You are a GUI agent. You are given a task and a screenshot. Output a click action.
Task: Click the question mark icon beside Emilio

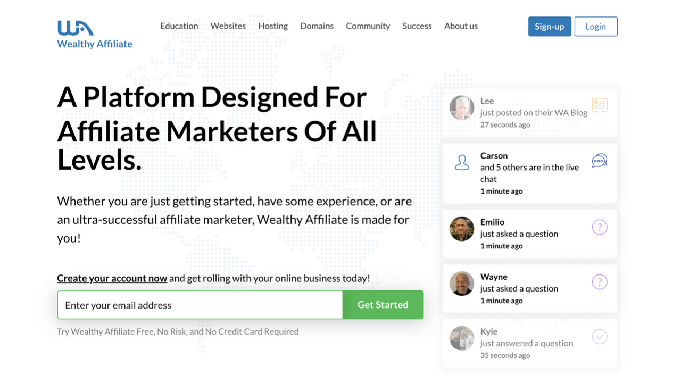pyautogui.click(x=600, y=227)
